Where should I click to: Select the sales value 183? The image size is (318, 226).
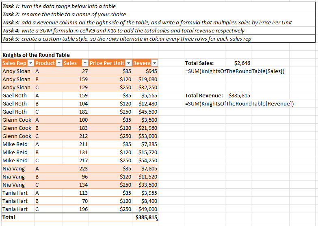pyautogui.click(x=76, y=128)
